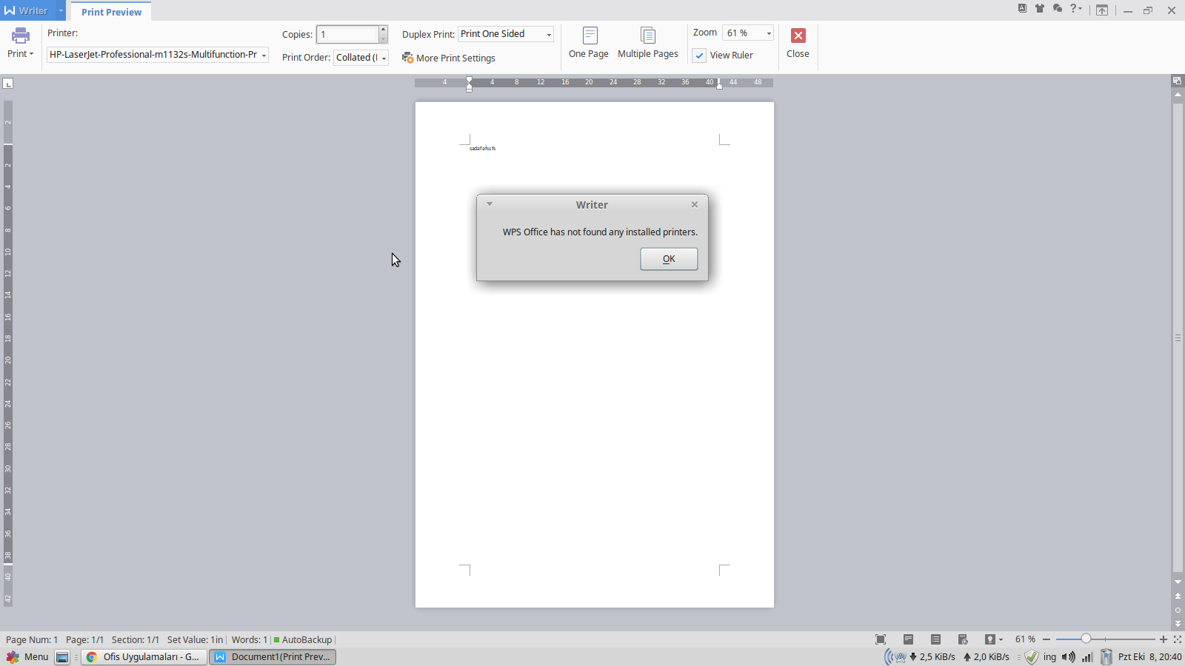The height and width of the screenshot is (666, 1185).
Task: Click the vertical scrollbar up arrow
Action: 1178,95
